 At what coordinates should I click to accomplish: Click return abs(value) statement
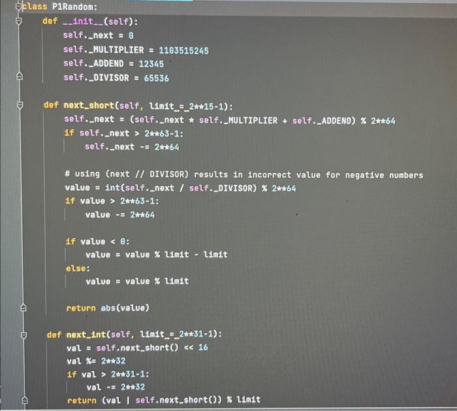[108, 308]
